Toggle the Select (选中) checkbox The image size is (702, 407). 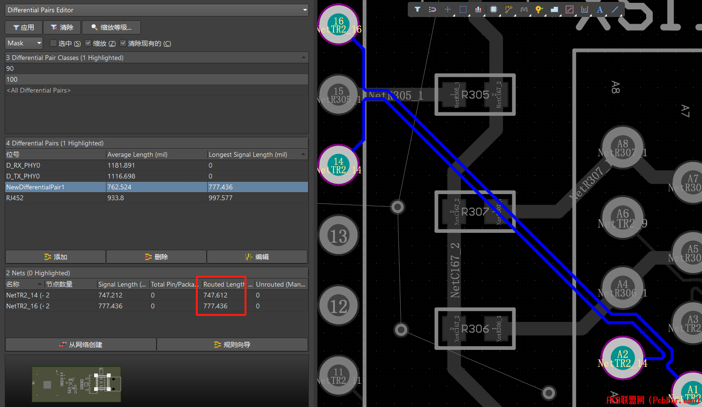(53, 43)
